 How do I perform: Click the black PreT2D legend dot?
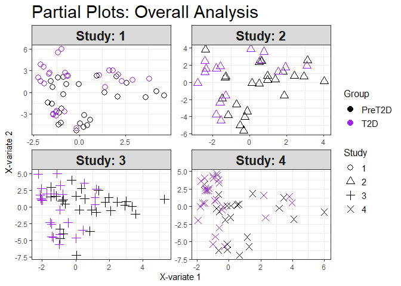click(350, 109)
